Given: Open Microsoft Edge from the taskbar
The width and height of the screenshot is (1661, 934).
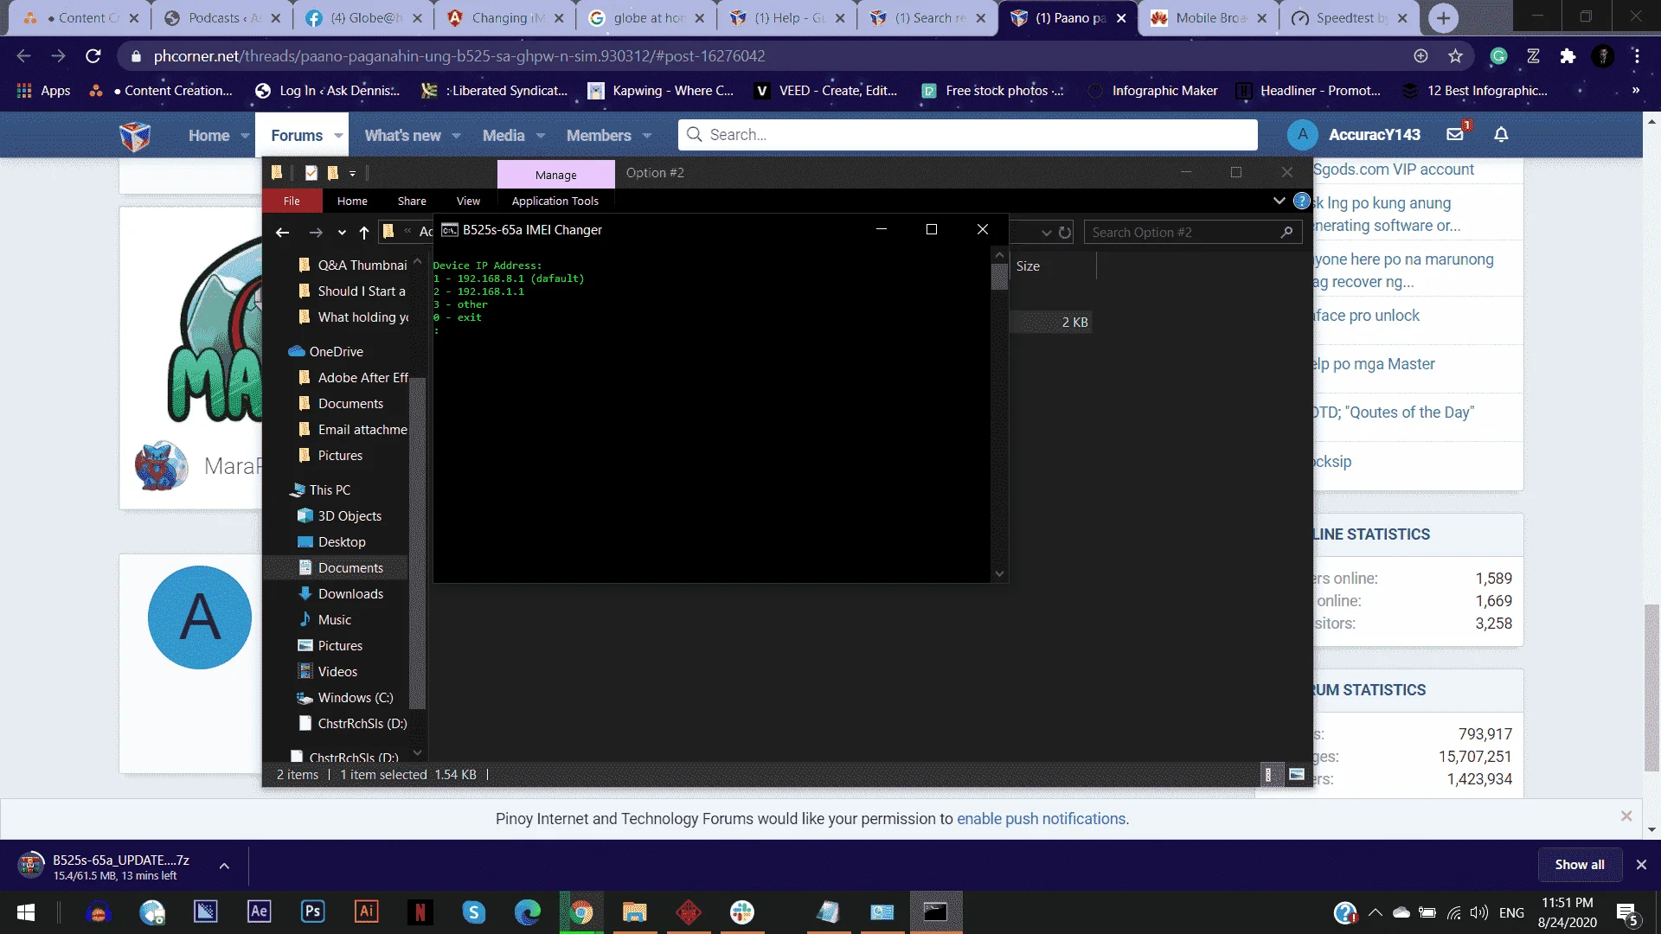Looking at the screenshot, I should coord(528,912).
